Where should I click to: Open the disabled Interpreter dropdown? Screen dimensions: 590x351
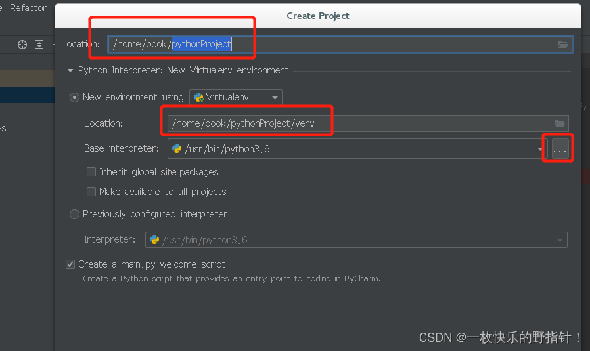(x=356, y=239)
